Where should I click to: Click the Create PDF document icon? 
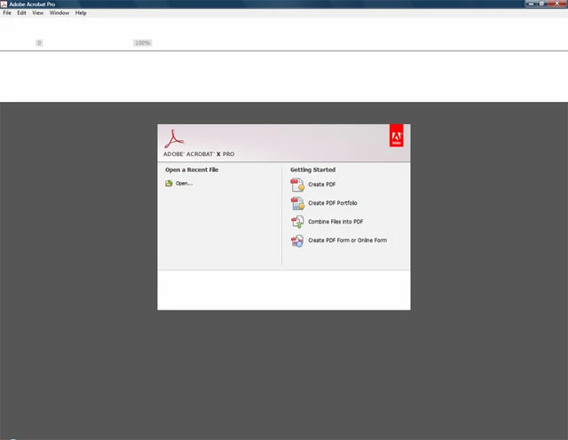297,185
